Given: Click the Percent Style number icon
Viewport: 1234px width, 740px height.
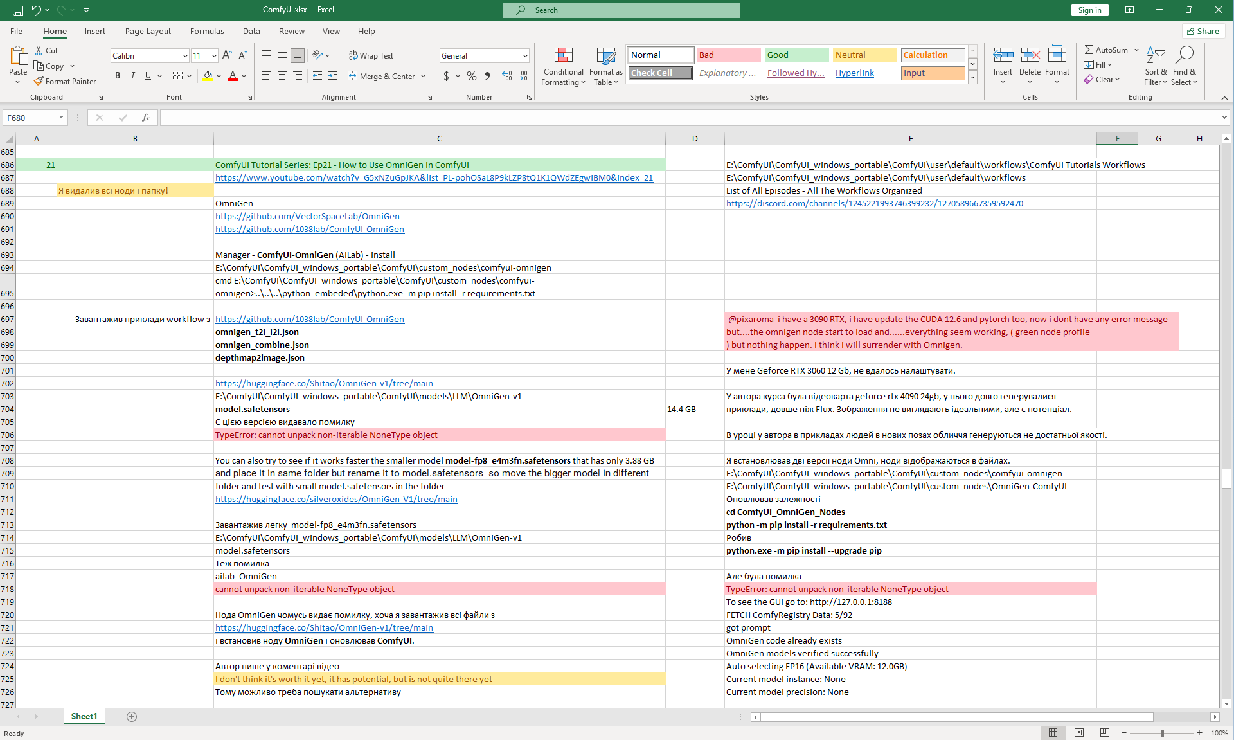Looking at the screenshot, I should tap(471, 76).
